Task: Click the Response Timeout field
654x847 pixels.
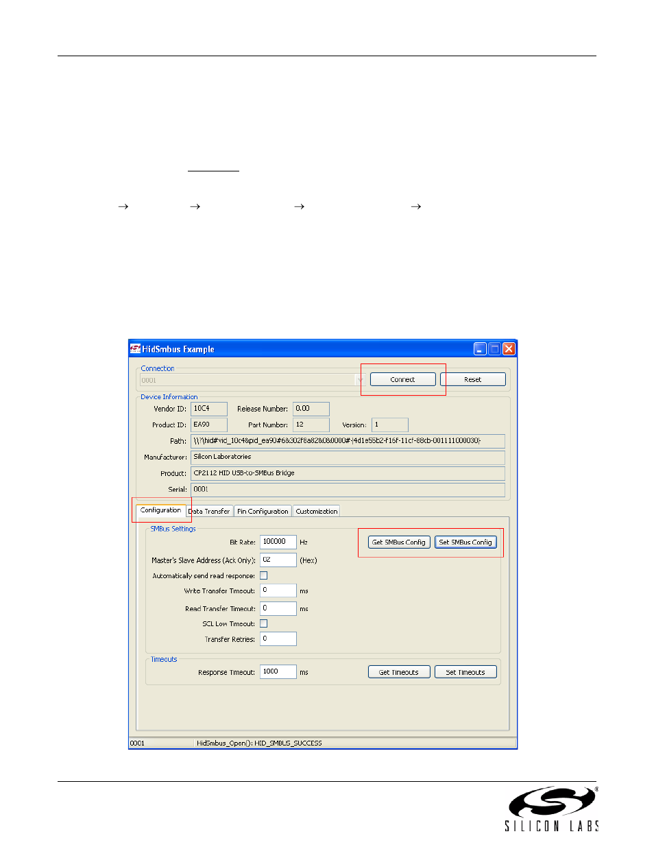Action: tap(278, 671)
